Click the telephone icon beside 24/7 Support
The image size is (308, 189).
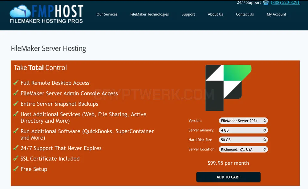coord(266,3)
